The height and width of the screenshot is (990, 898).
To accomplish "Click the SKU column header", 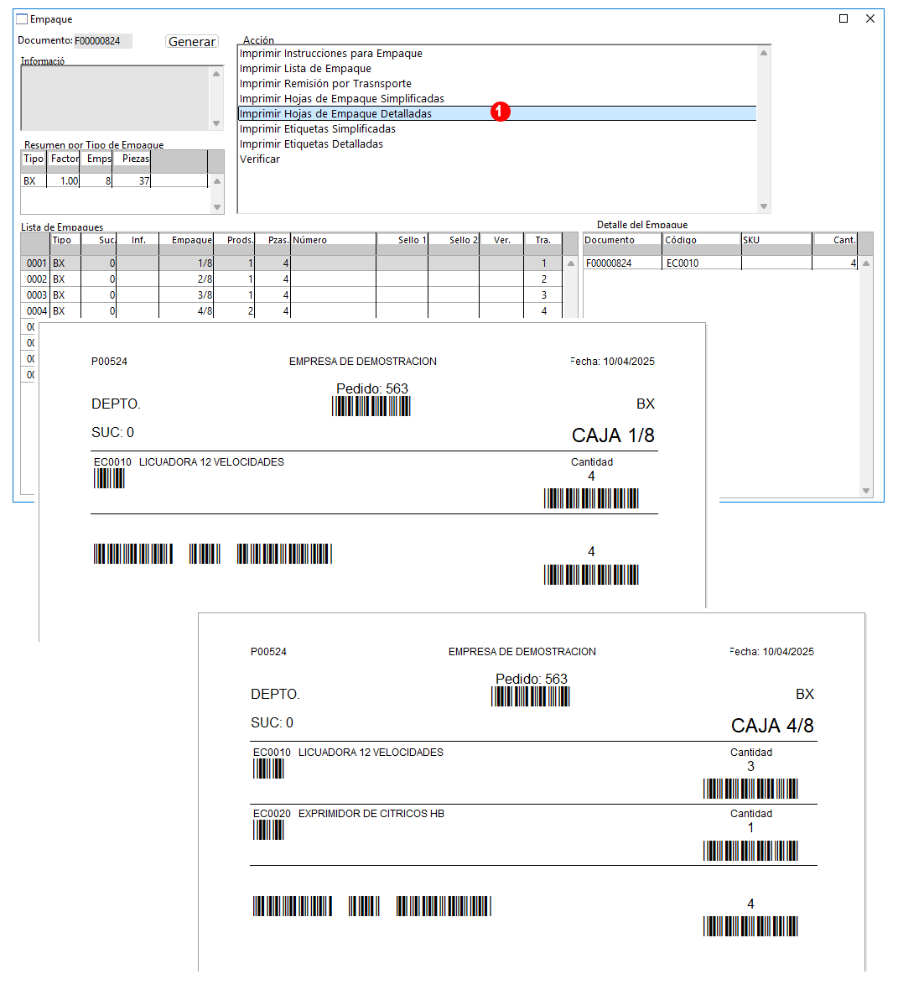I will (x=776, y=240).
